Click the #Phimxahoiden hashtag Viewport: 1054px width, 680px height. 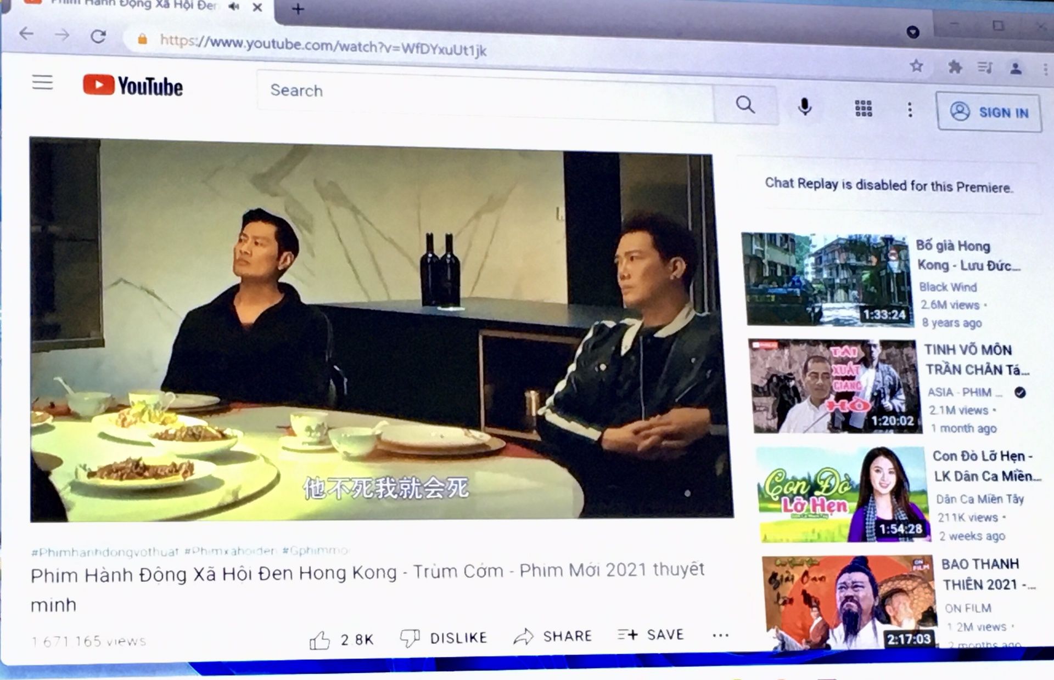point(231,551)
